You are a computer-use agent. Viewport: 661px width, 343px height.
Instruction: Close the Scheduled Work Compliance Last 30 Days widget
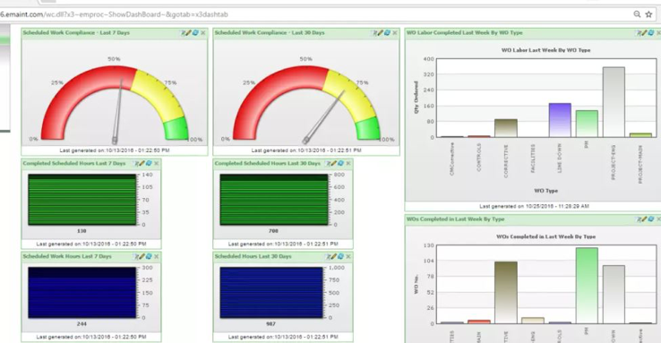click(x=395, y=33)
